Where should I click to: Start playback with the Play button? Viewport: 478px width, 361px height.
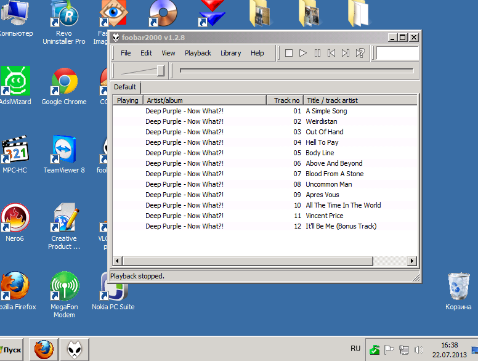302,53
